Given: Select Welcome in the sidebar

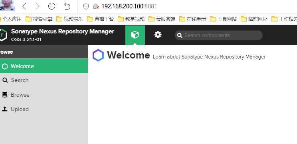Looking at the screenshot, I should point(44,66).
